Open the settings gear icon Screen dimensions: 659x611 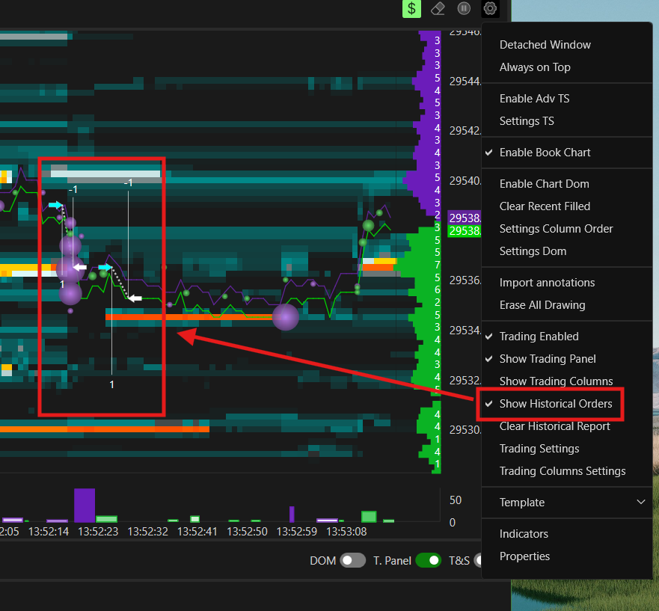(490, 8)
